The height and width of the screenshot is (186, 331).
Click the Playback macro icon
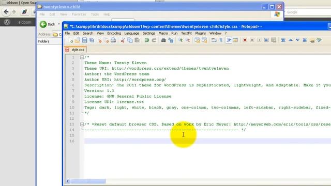[259, 40]
